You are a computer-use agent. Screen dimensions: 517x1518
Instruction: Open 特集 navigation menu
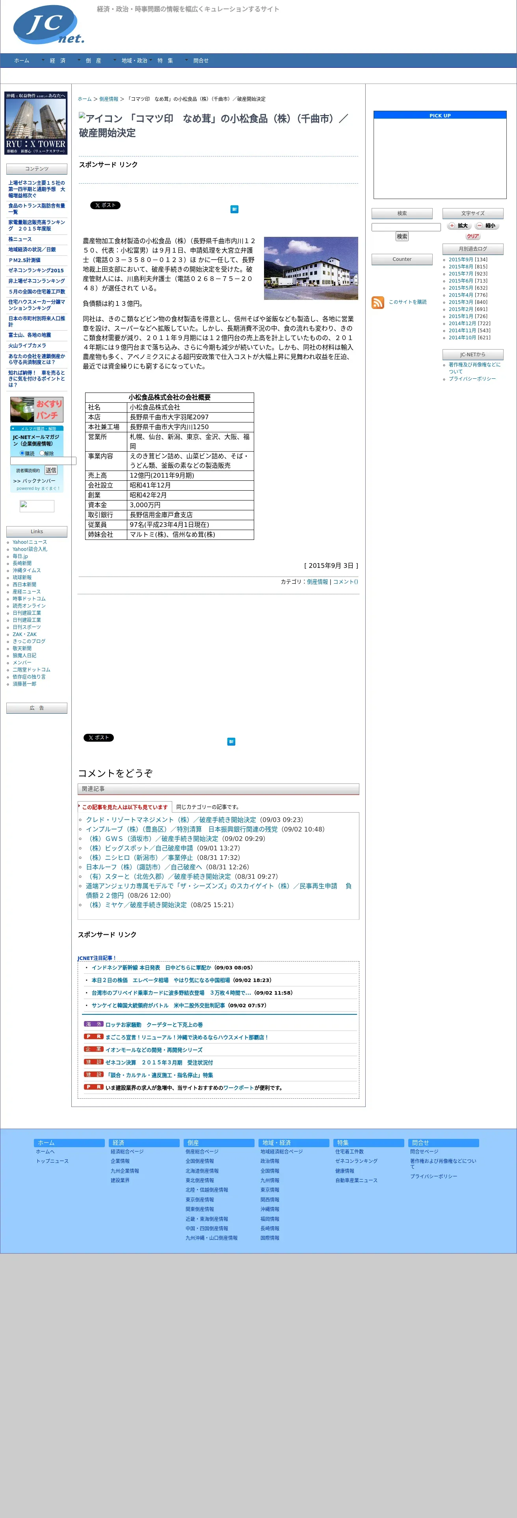point(165,61)
